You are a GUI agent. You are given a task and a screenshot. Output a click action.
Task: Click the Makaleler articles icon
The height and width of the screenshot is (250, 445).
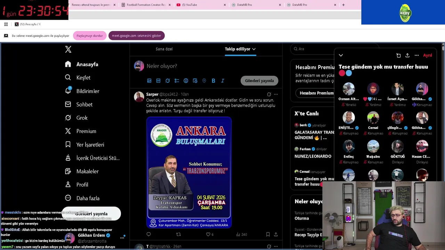[68, 171]
